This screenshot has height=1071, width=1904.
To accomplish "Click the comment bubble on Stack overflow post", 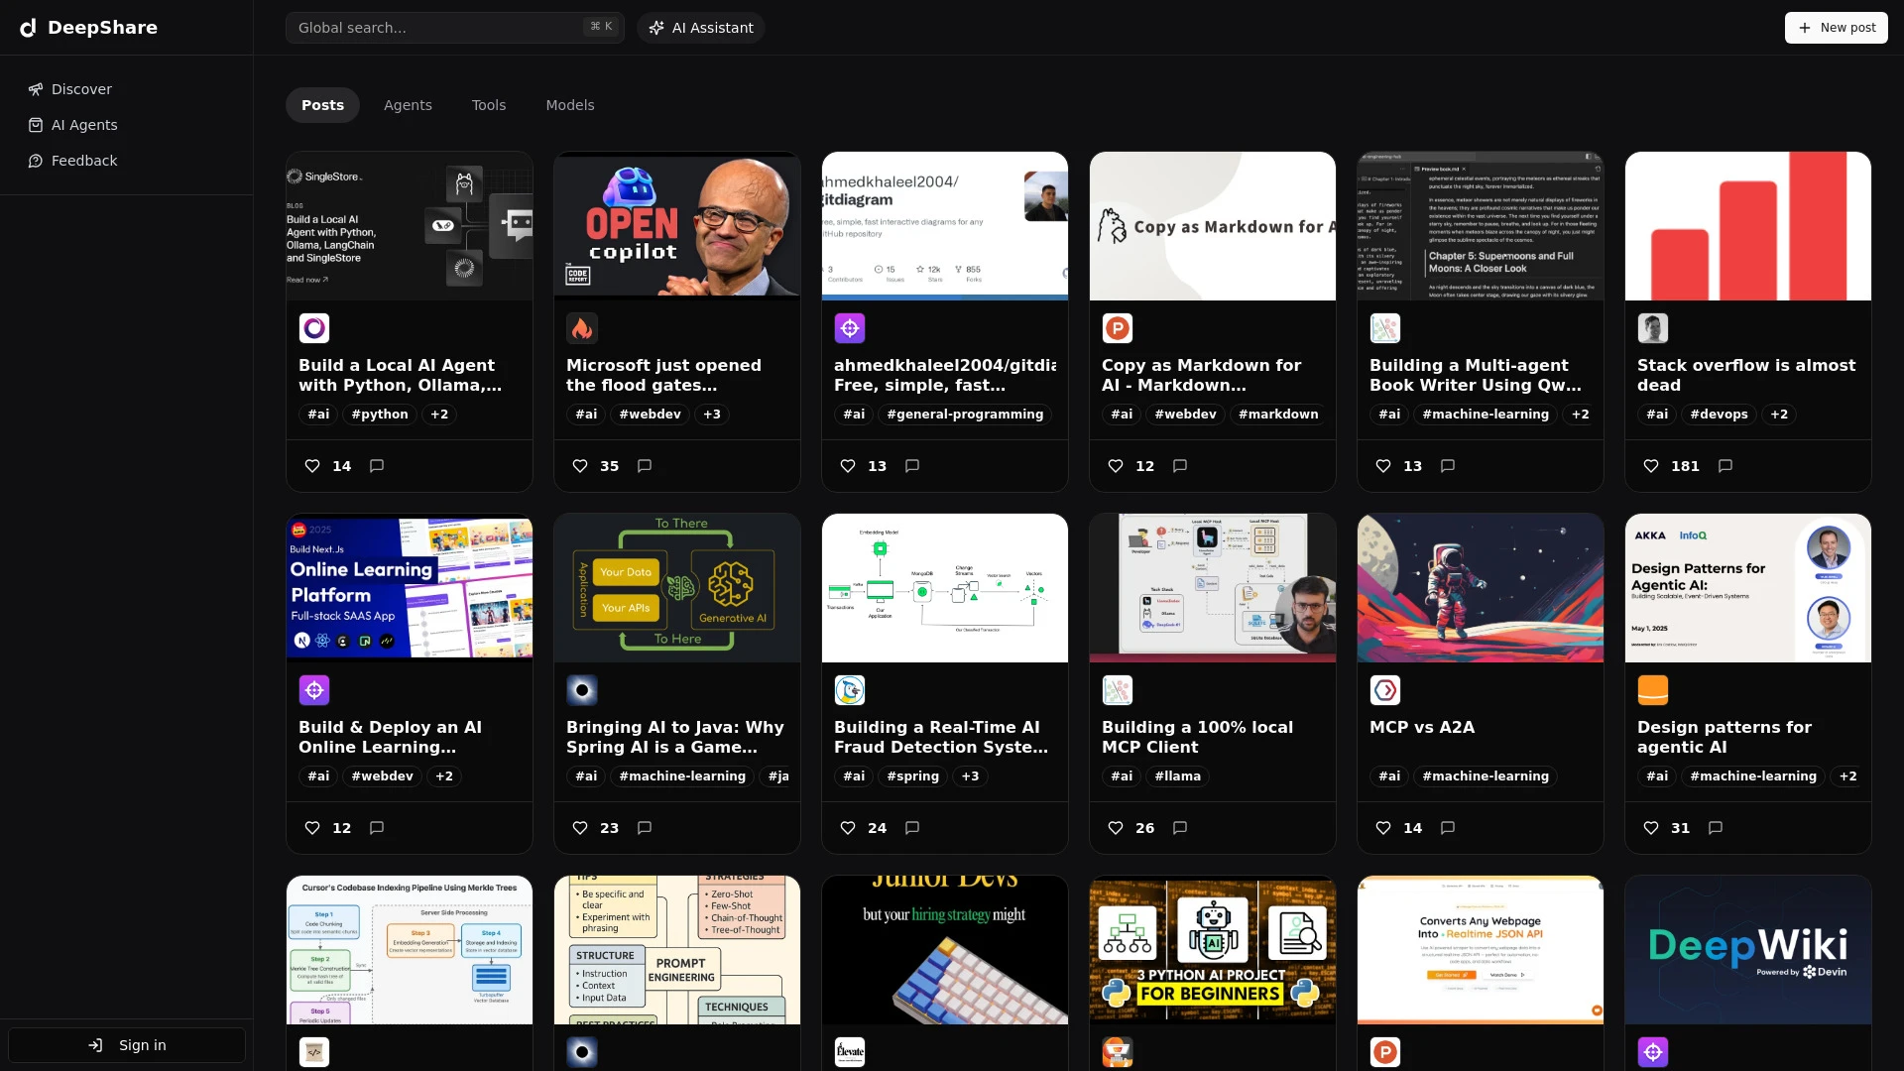I will [x=1725, y=466].
